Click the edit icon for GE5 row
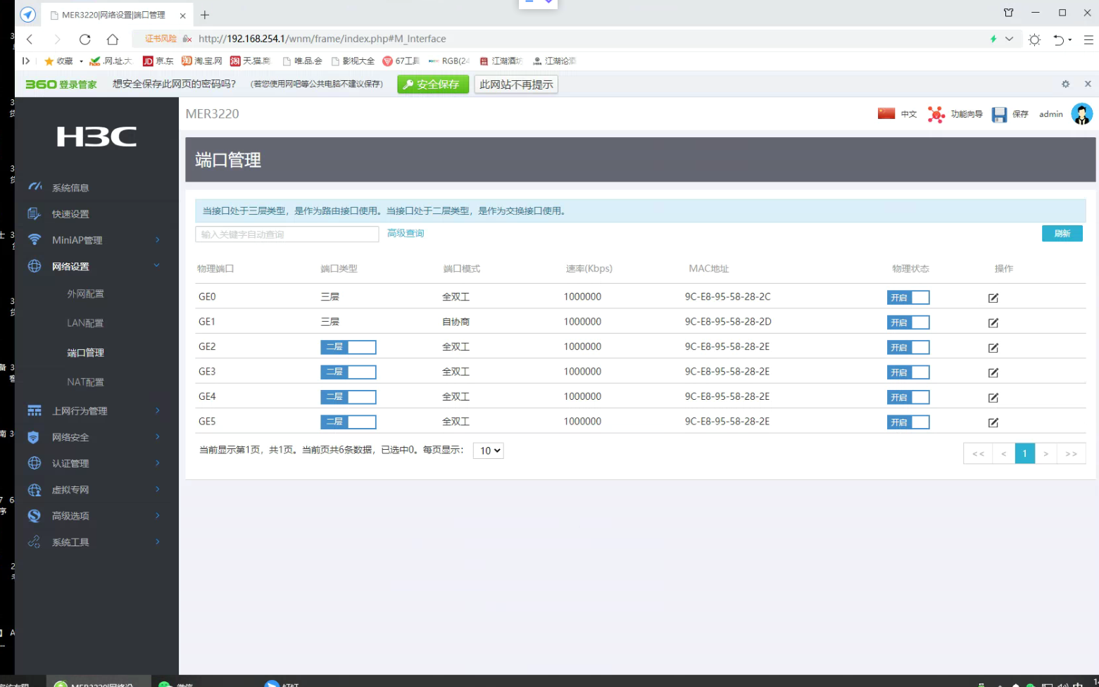1099x687 pixels. [x=993, y=422]
